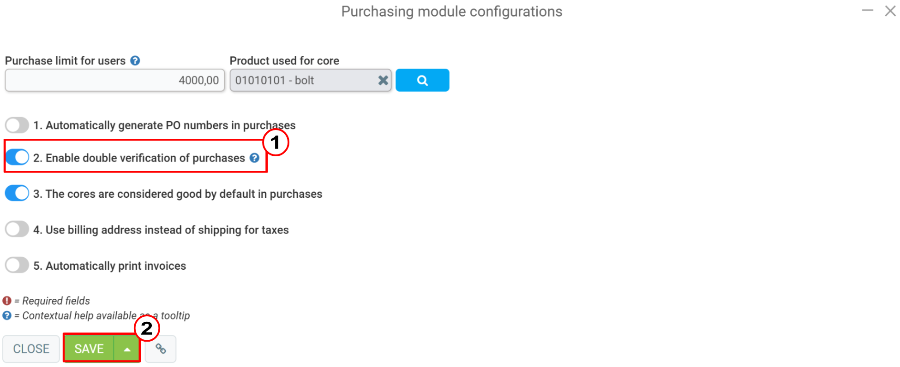Screen dimensions: 900x367
Task: Clear the selected product 01010101 - bolt
Action: point(383,80)
